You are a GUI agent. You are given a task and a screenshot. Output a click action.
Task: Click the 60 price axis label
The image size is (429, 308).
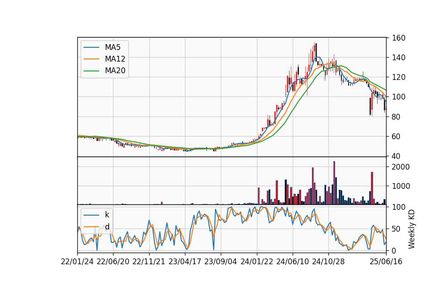(396, 137)
